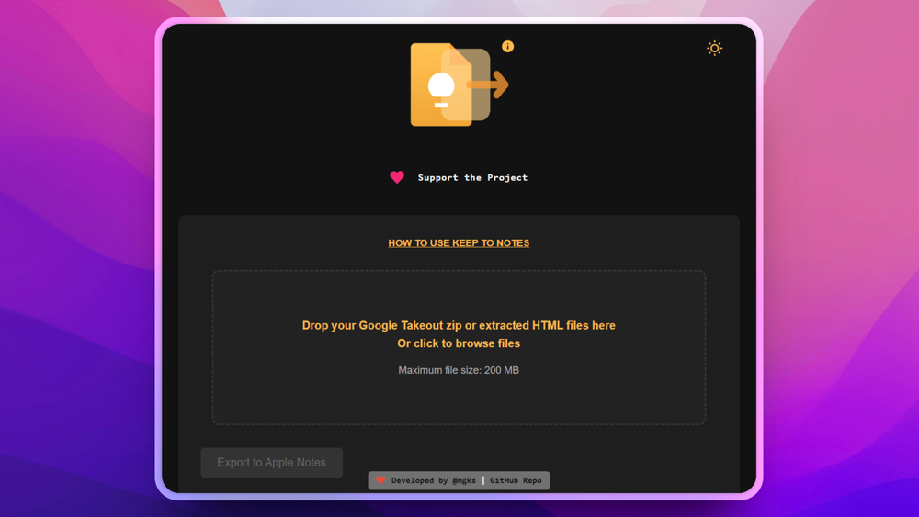919x517 pixels.
Task: Click the info icon beside the logo
Action: (x=507, y=46)
